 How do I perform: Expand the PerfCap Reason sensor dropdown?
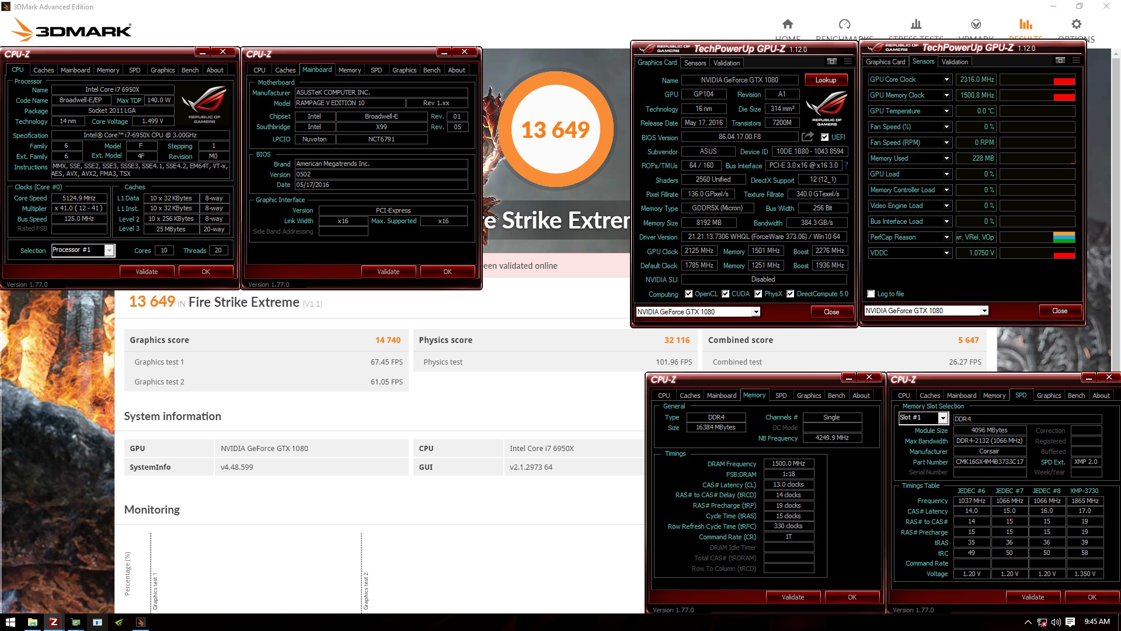(x=946, y=237)
